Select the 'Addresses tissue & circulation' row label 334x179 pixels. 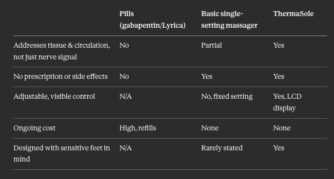click(62, 51)
